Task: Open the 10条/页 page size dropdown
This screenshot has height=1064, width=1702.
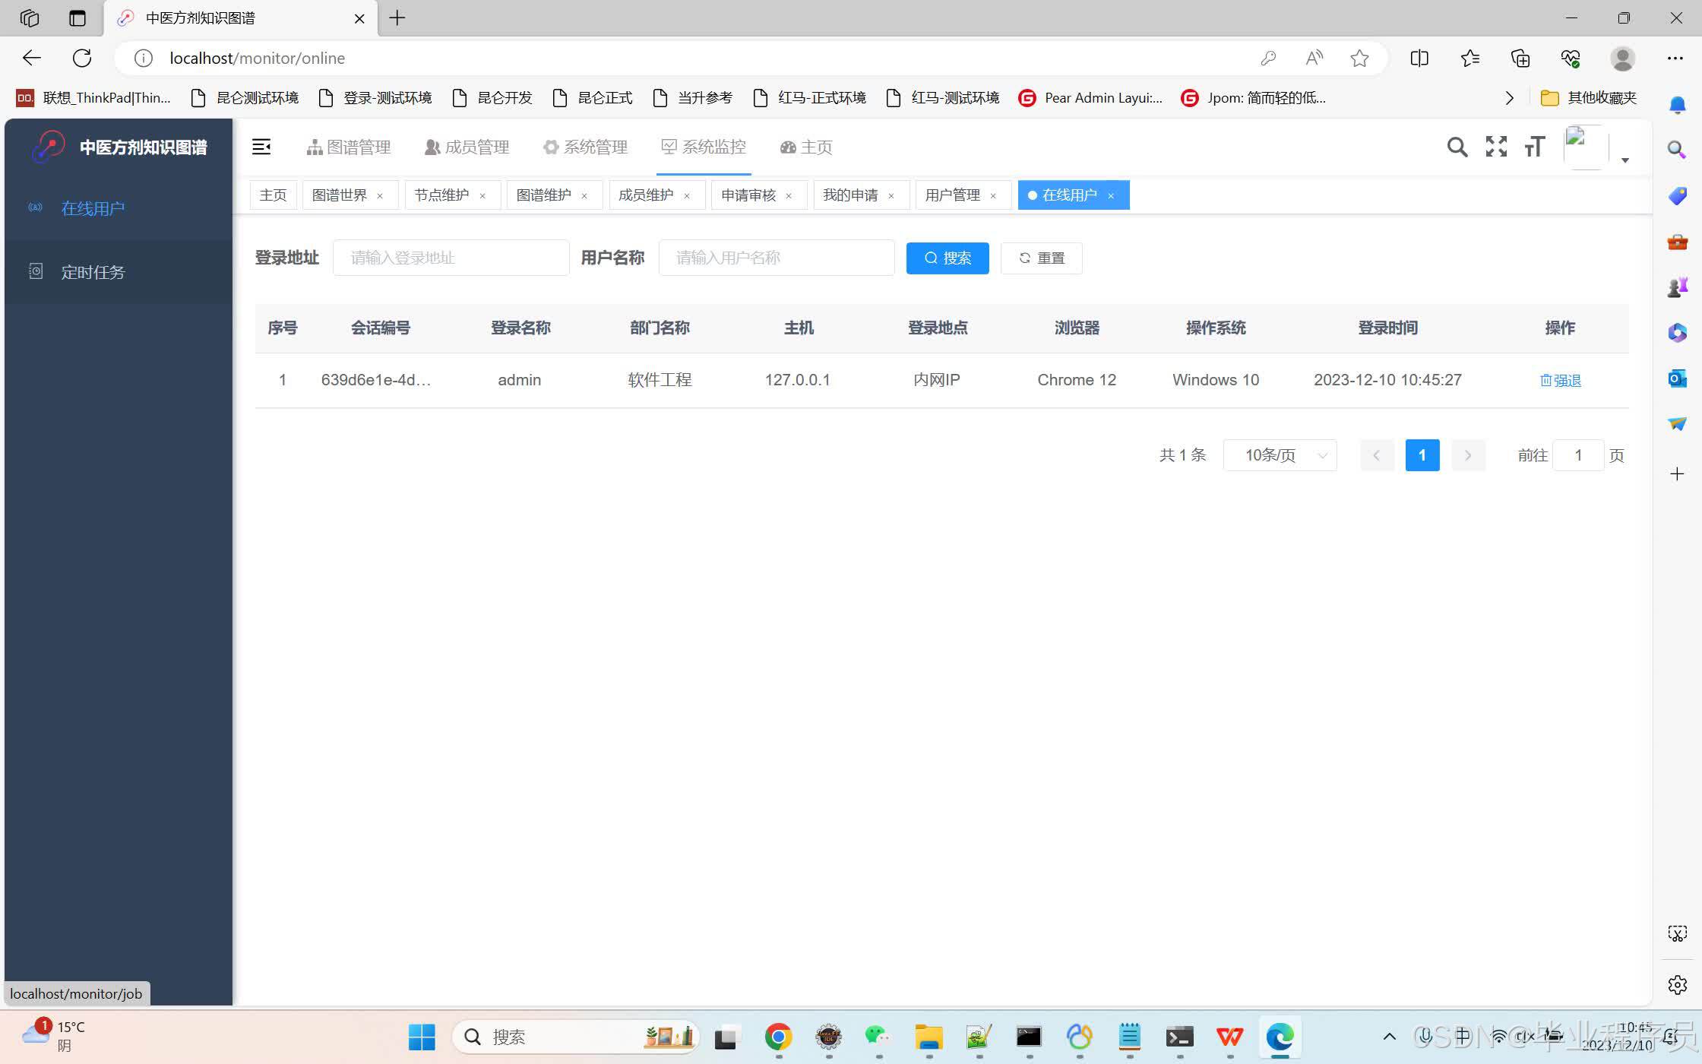Action: [1280, 455]
